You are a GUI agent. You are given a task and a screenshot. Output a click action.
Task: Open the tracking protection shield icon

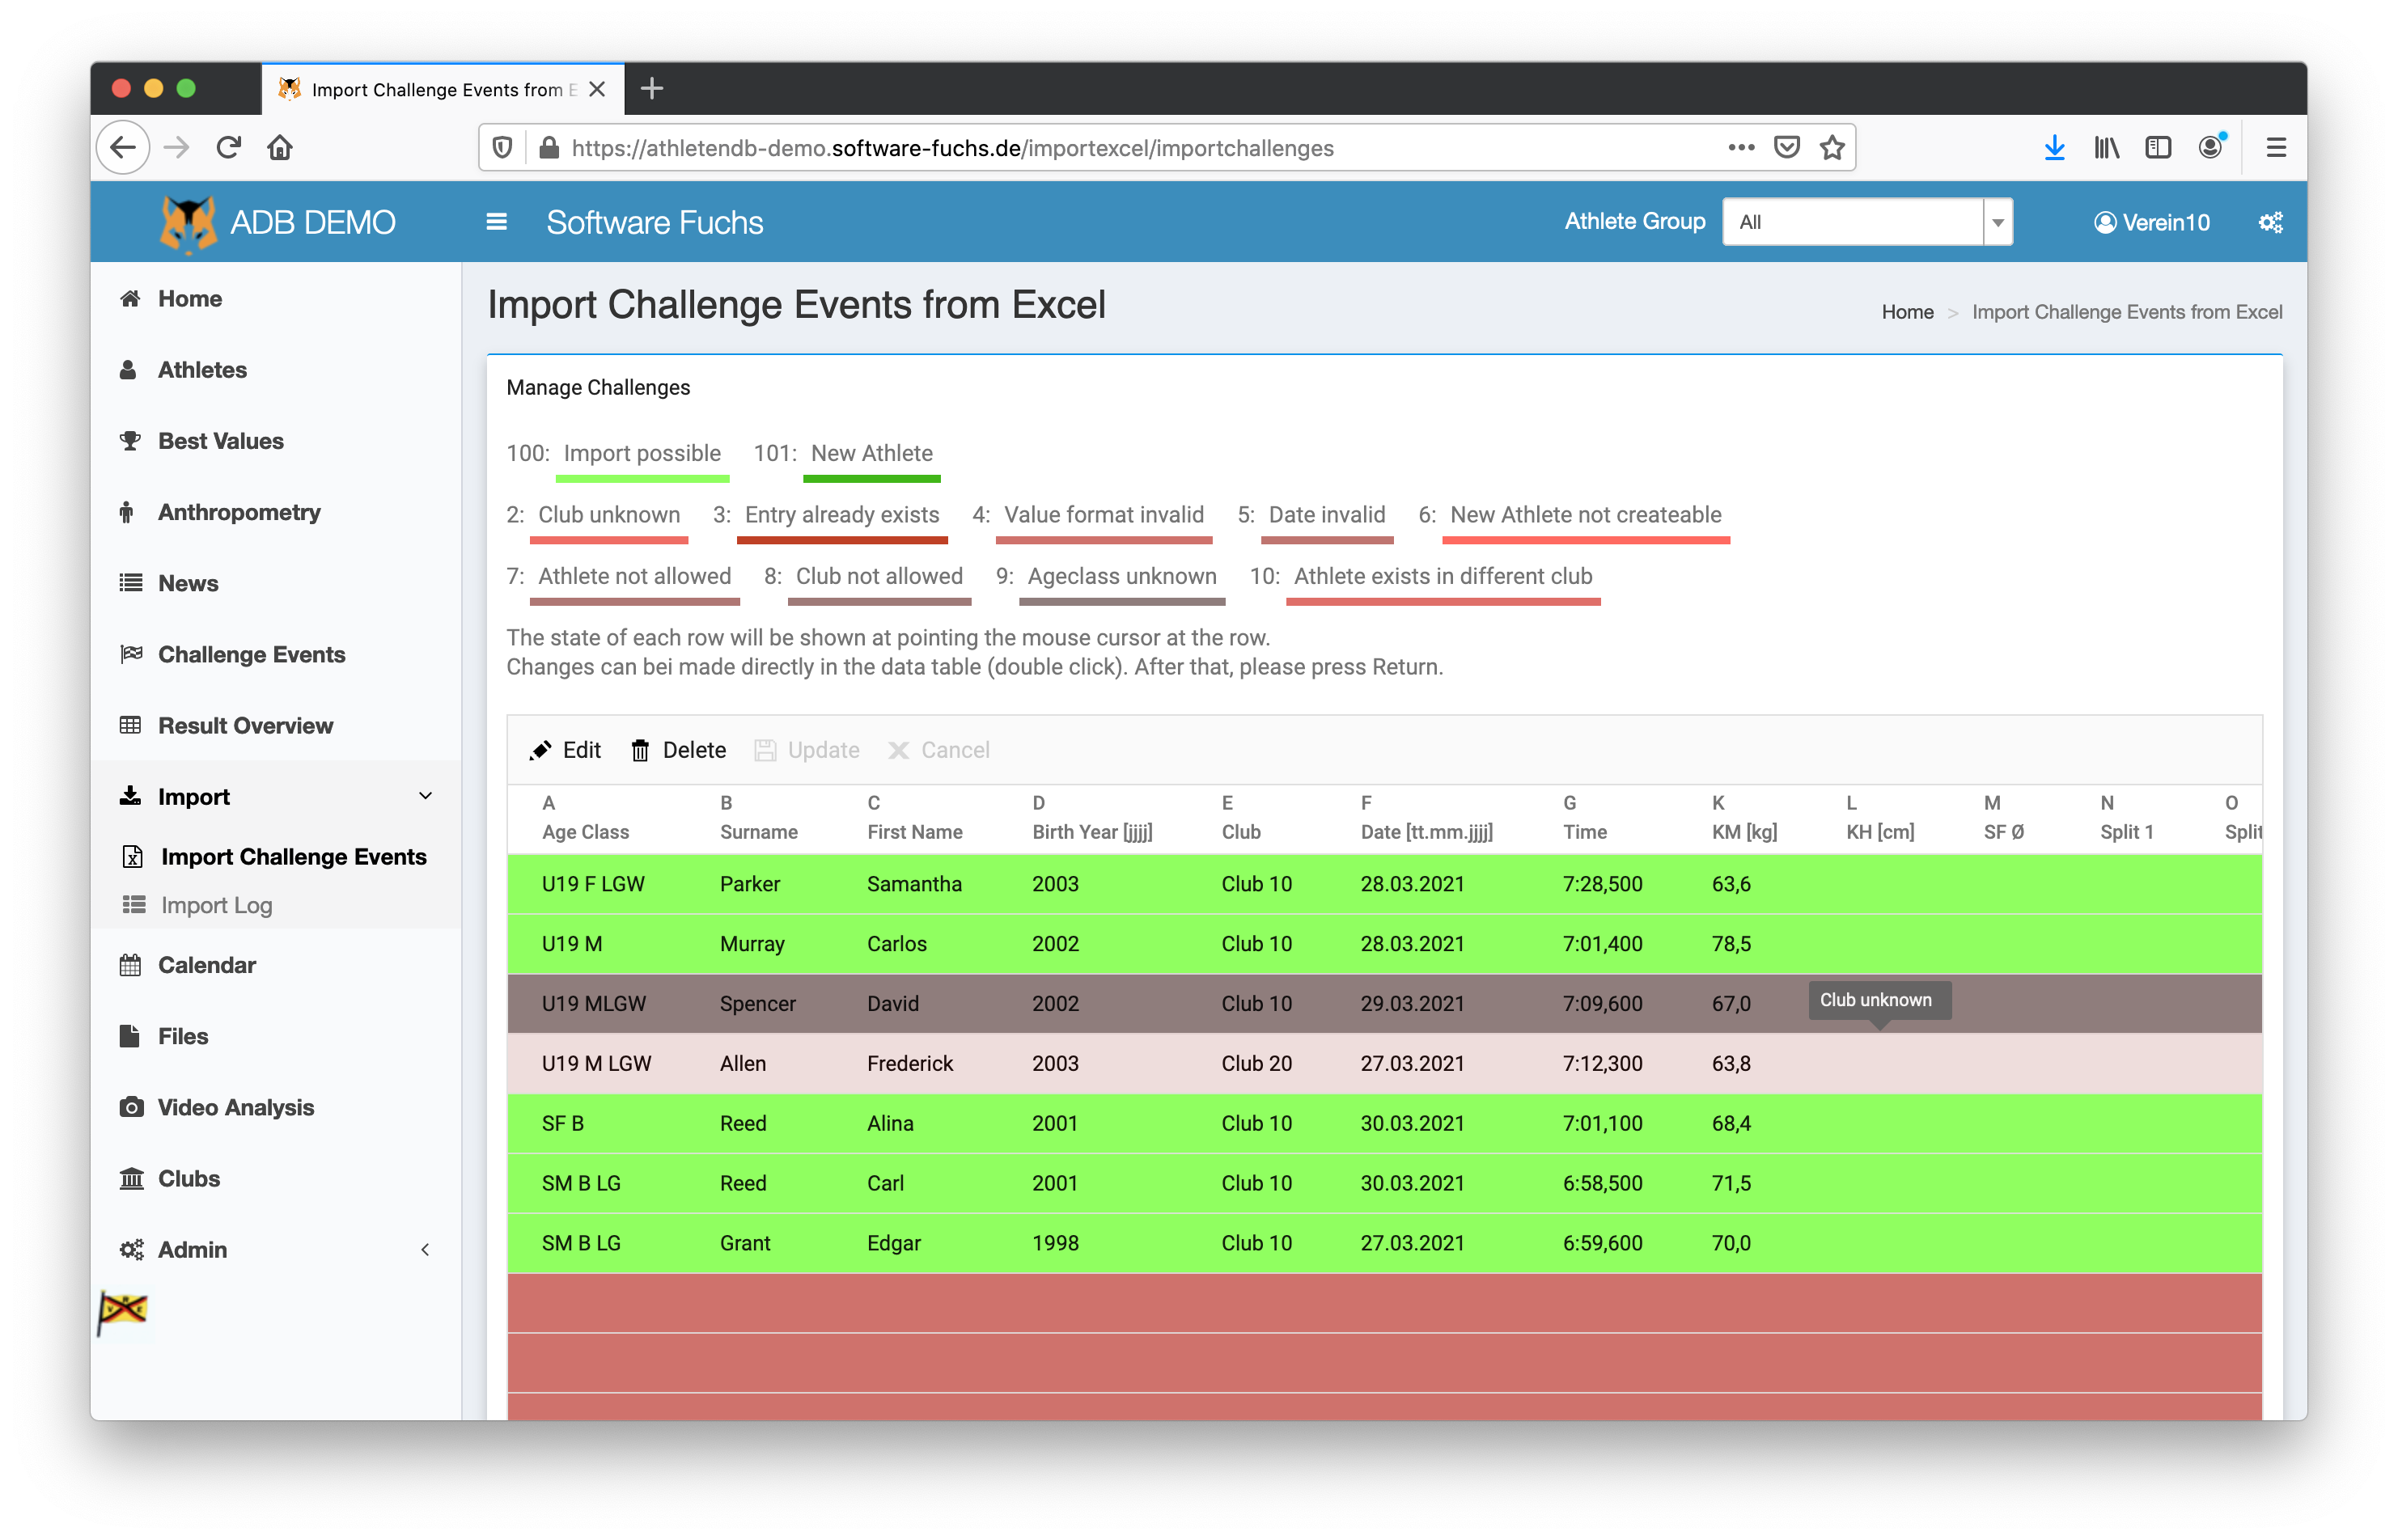point(503,148)
